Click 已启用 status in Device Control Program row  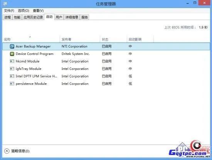[107, 54]
